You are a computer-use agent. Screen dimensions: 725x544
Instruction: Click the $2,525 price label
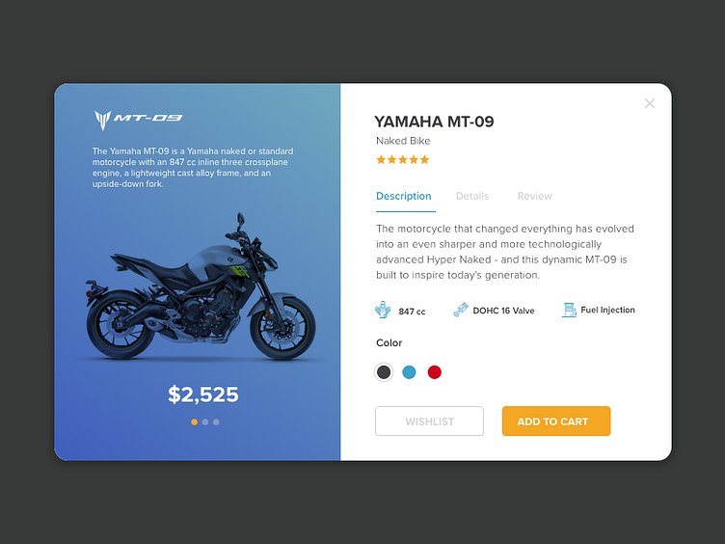(x=203, y=394)
